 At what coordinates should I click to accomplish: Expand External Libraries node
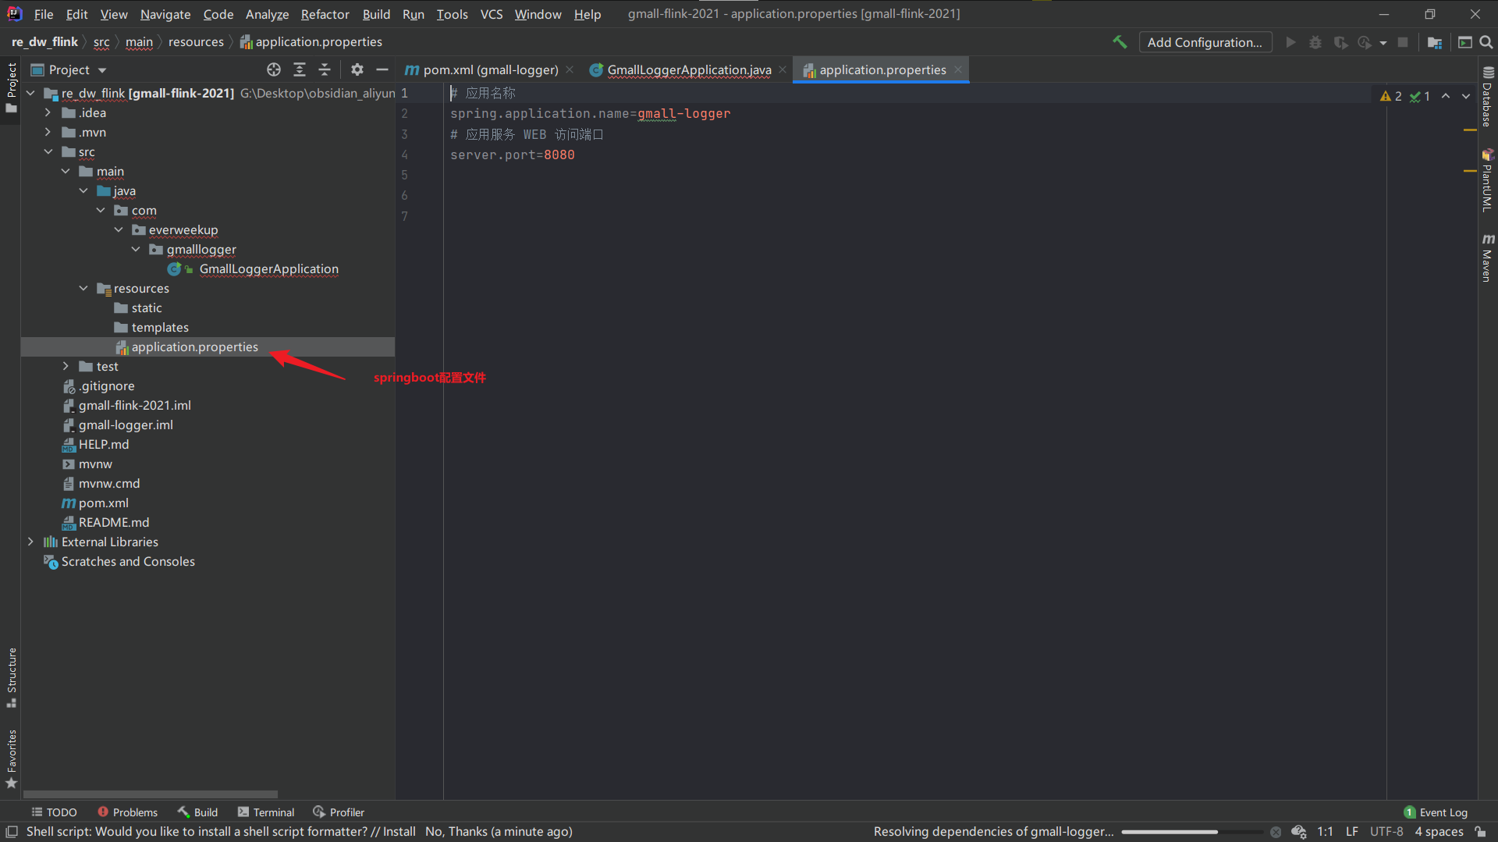tap(30, 542)
